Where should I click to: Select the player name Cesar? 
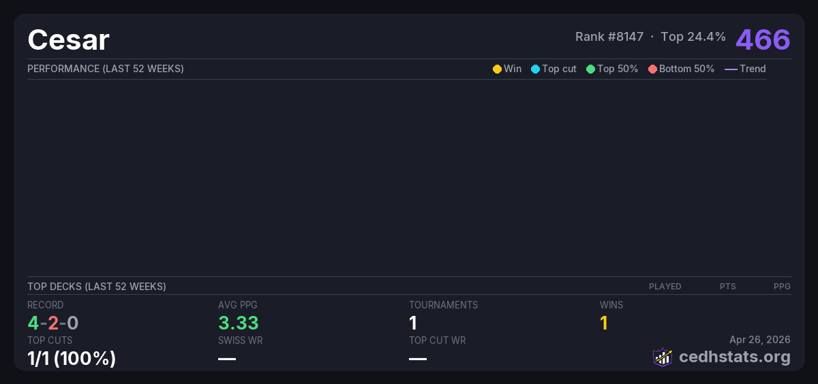(x=68, y=40)
